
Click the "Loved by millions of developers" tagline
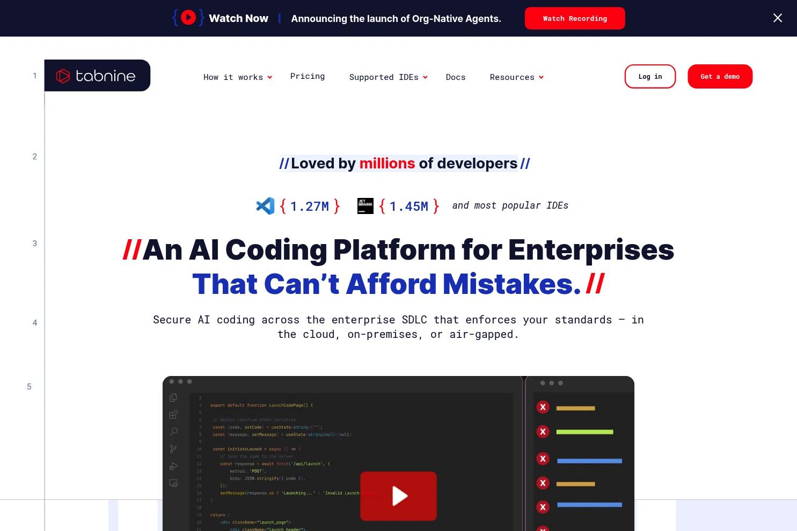coord(404,163)
